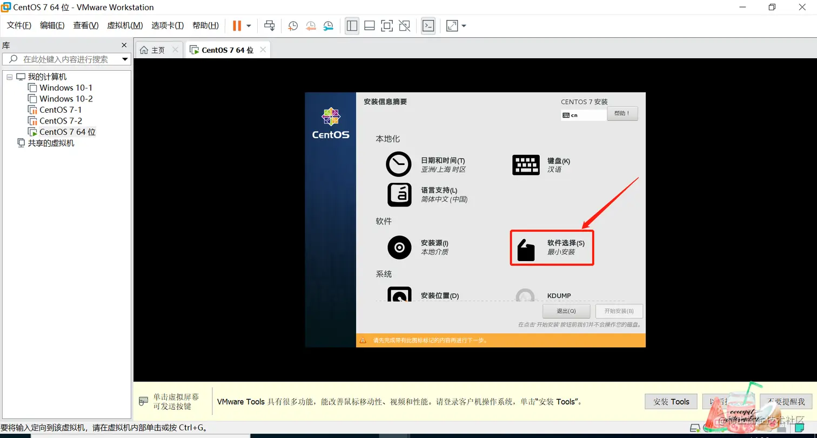Click the 帮助! button in installer
The height and width of the screenshot is (438, 817).
click(x=622, y=114)
